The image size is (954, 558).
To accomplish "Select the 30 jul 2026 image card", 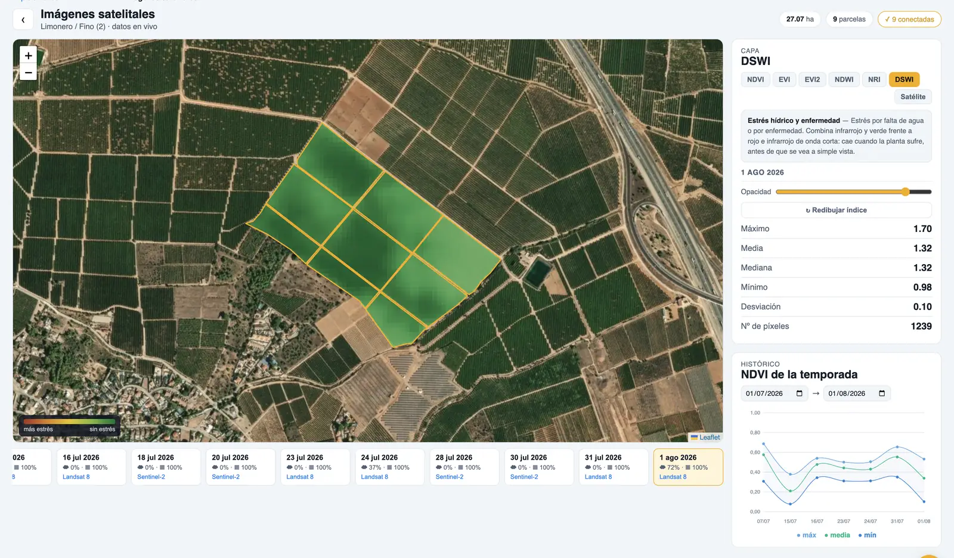I will click(538, 467).
